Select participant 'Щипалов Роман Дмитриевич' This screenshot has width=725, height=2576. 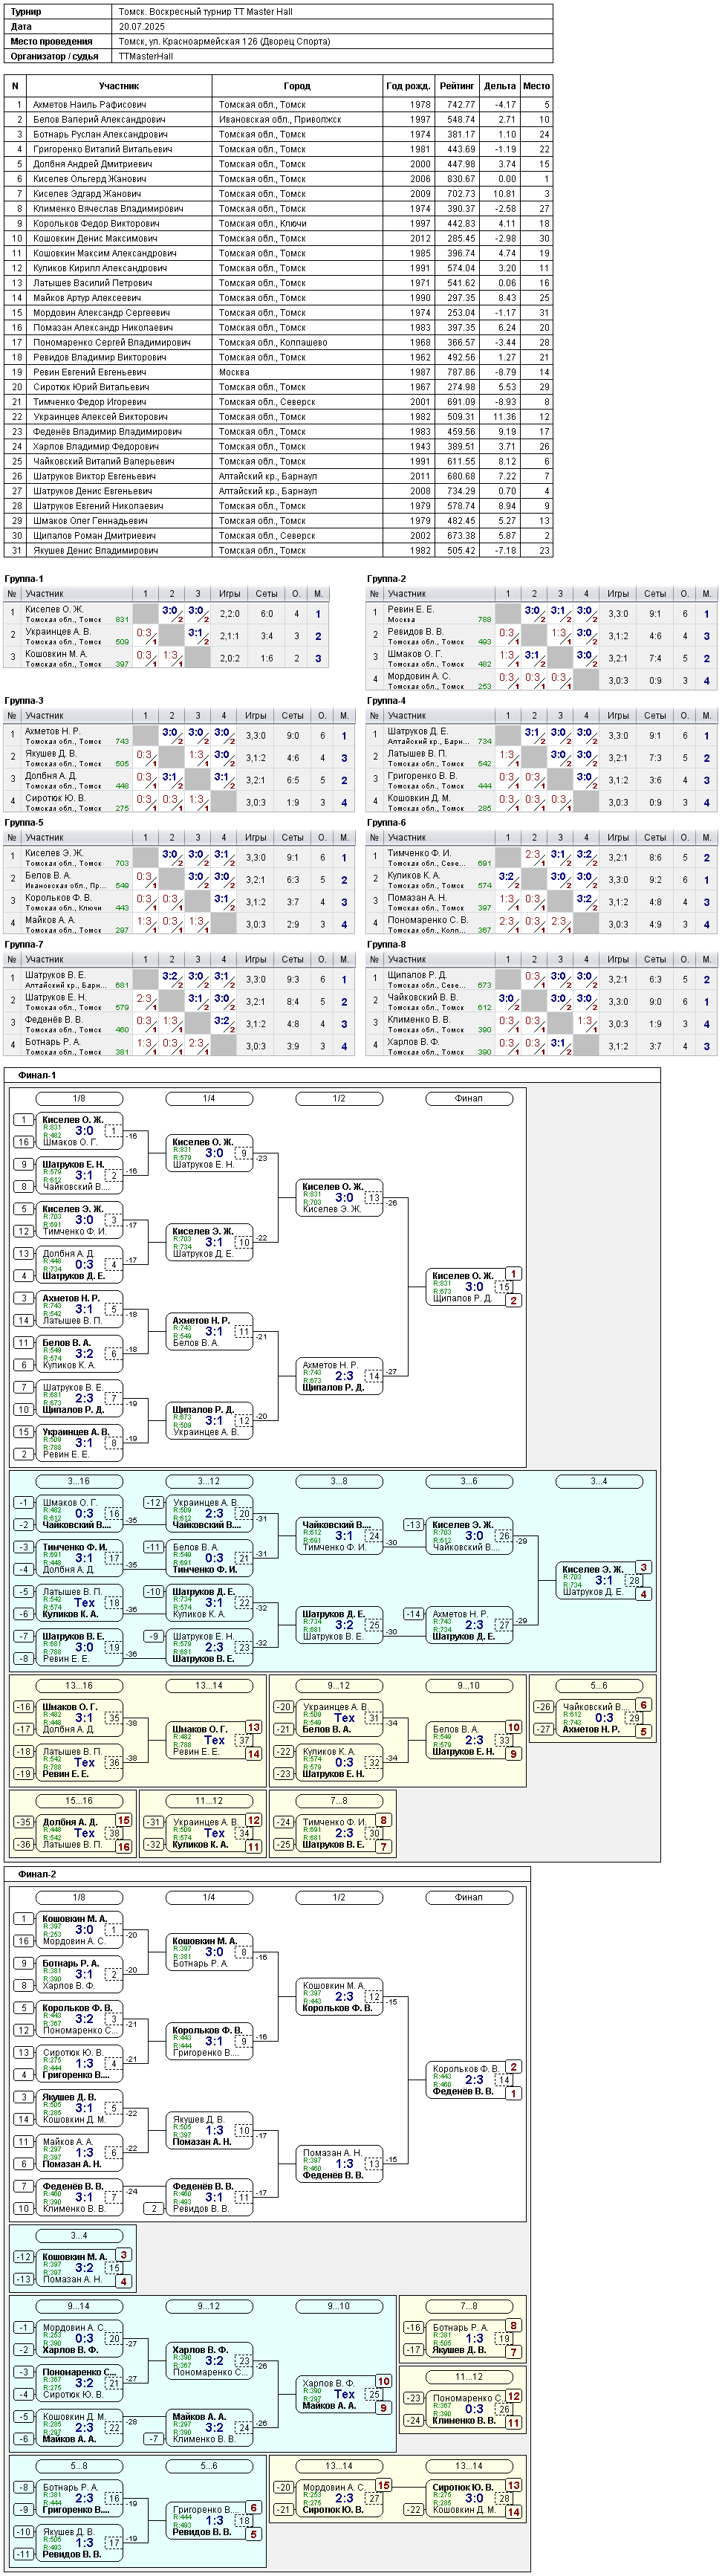pos(94,536)
